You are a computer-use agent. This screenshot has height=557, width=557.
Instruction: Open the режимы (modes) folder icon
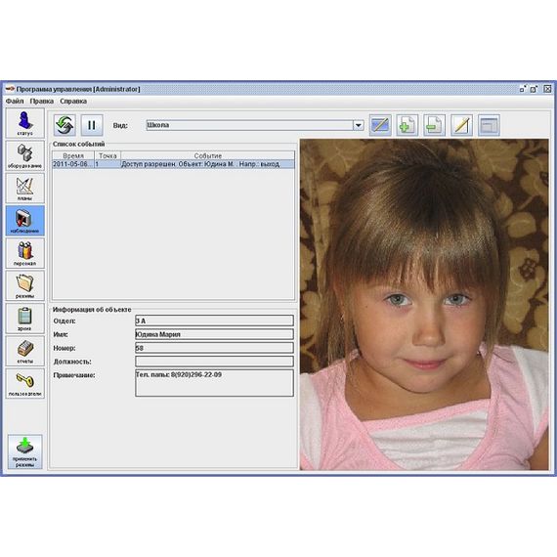pos(24,285)
